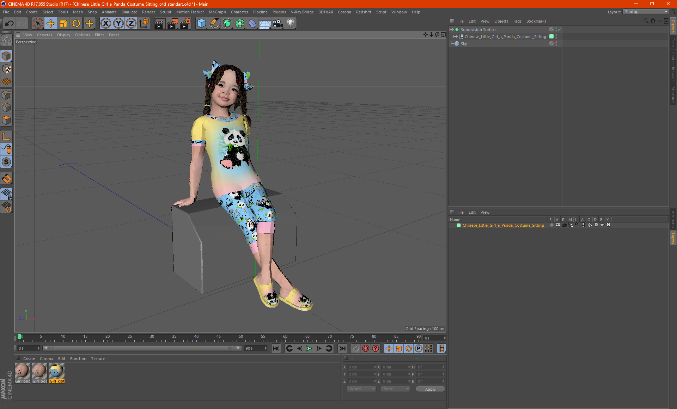Open the Render menu

pos(148,12)
